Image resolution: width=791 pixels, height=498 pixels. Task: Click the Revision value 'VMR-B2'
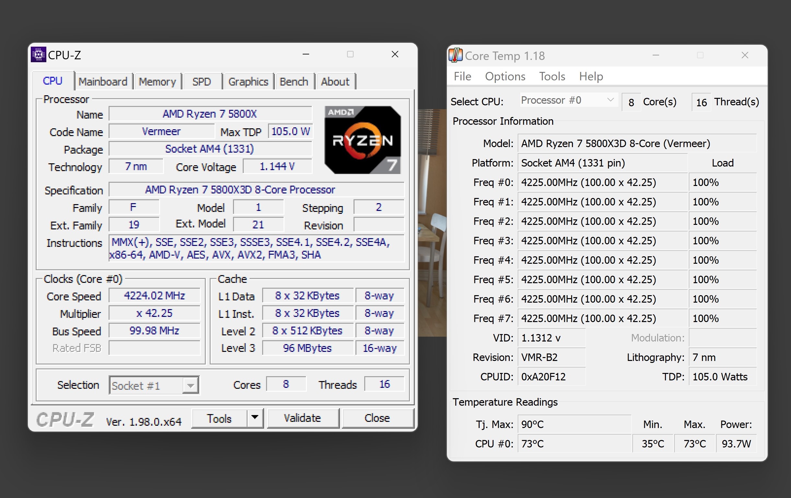(551, 357)
